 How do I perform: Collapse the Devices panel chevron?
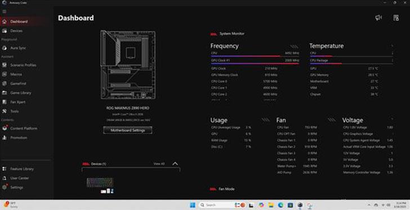tap(175, 164)
